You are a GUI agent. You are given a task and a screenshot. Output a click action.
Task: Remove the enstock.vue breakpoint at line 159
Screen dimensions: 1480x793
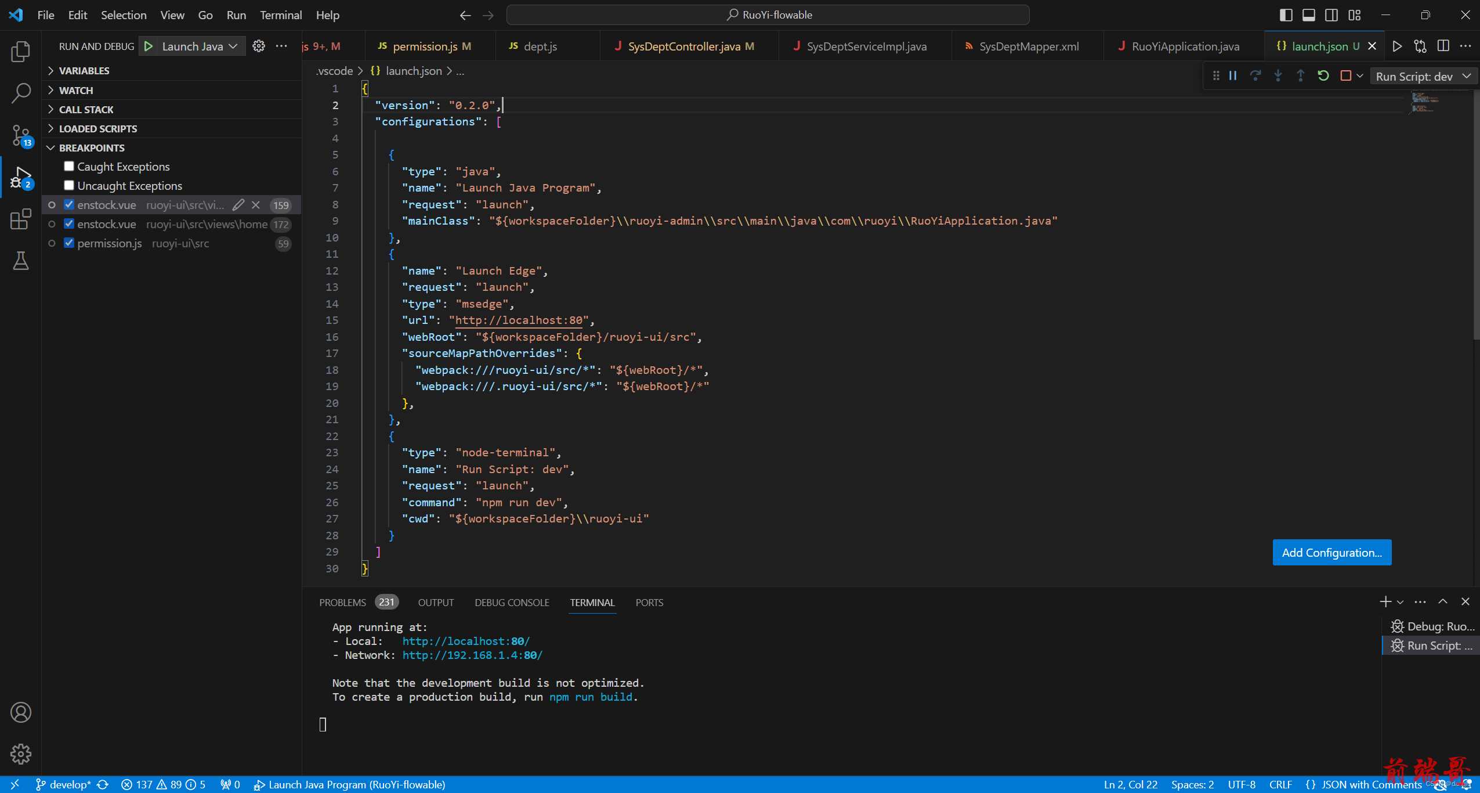point(256,205)
